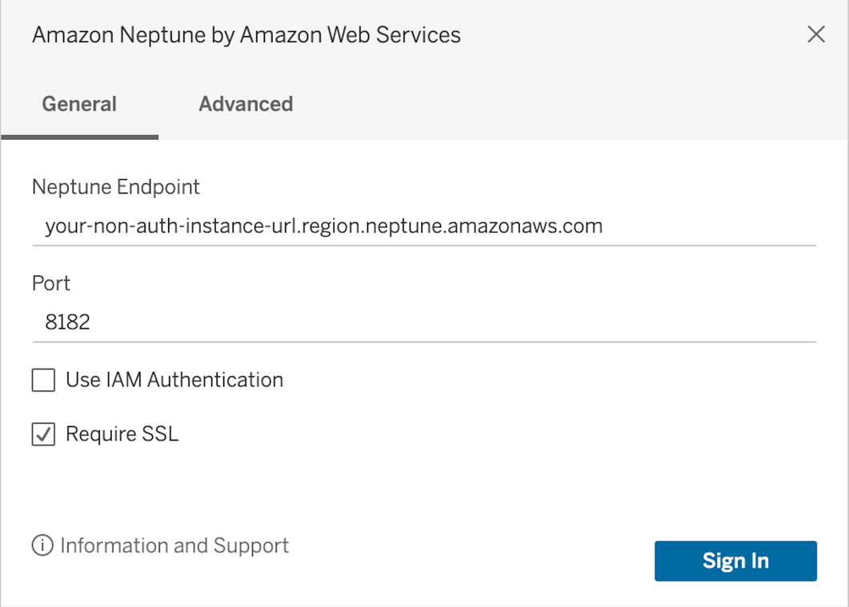
Task: Click the dialog title Amazon Neptune by Amazon Web Services
Action: 246,34
